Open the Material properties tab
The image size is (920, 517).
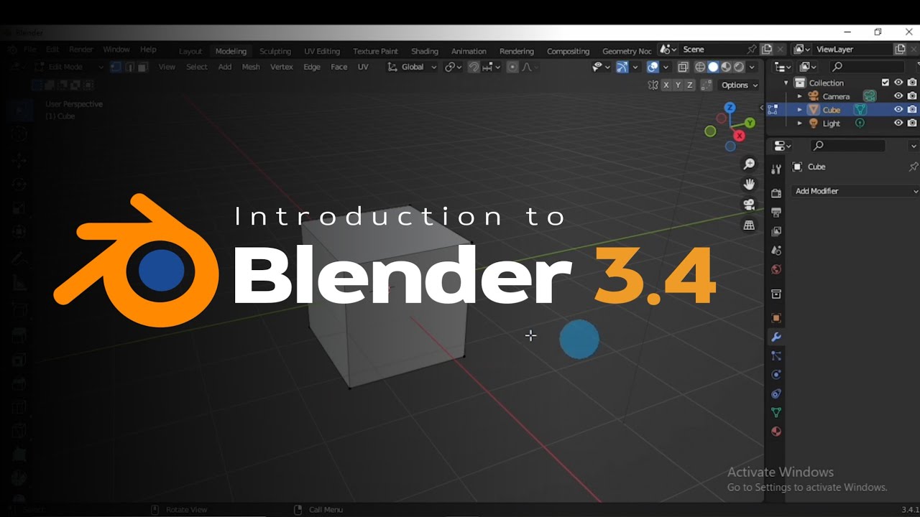click(x=776, y=432)
